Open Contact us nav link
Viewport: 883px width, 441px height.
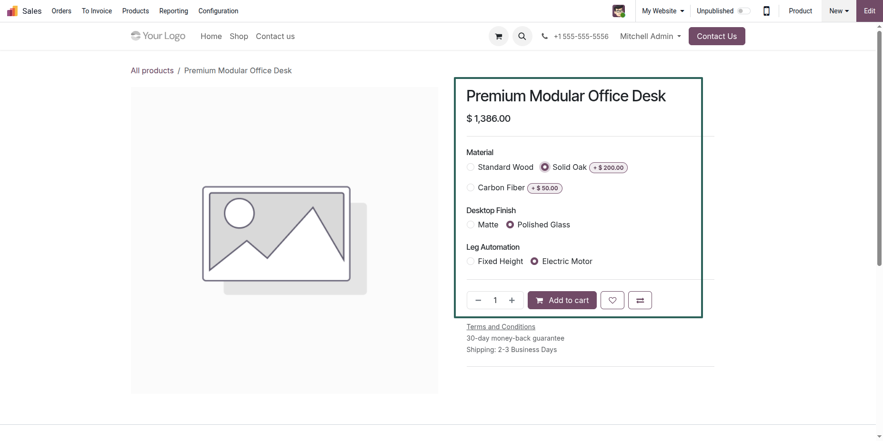click(x=275, y=36)
